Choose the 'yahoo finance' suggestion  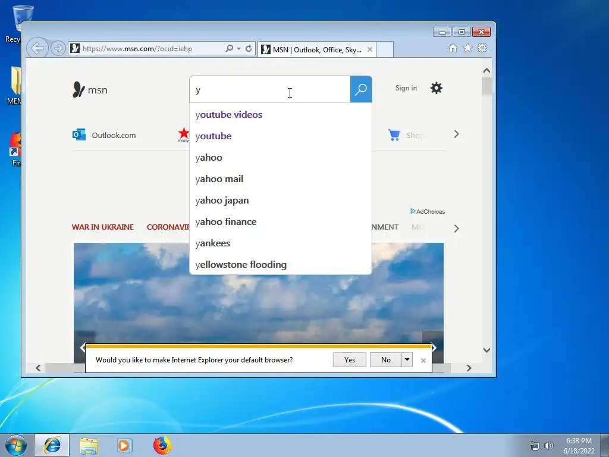(x=281, y=221)
